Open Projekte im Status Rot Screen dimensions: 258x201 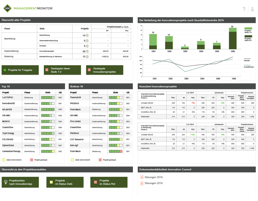[109, 182]
